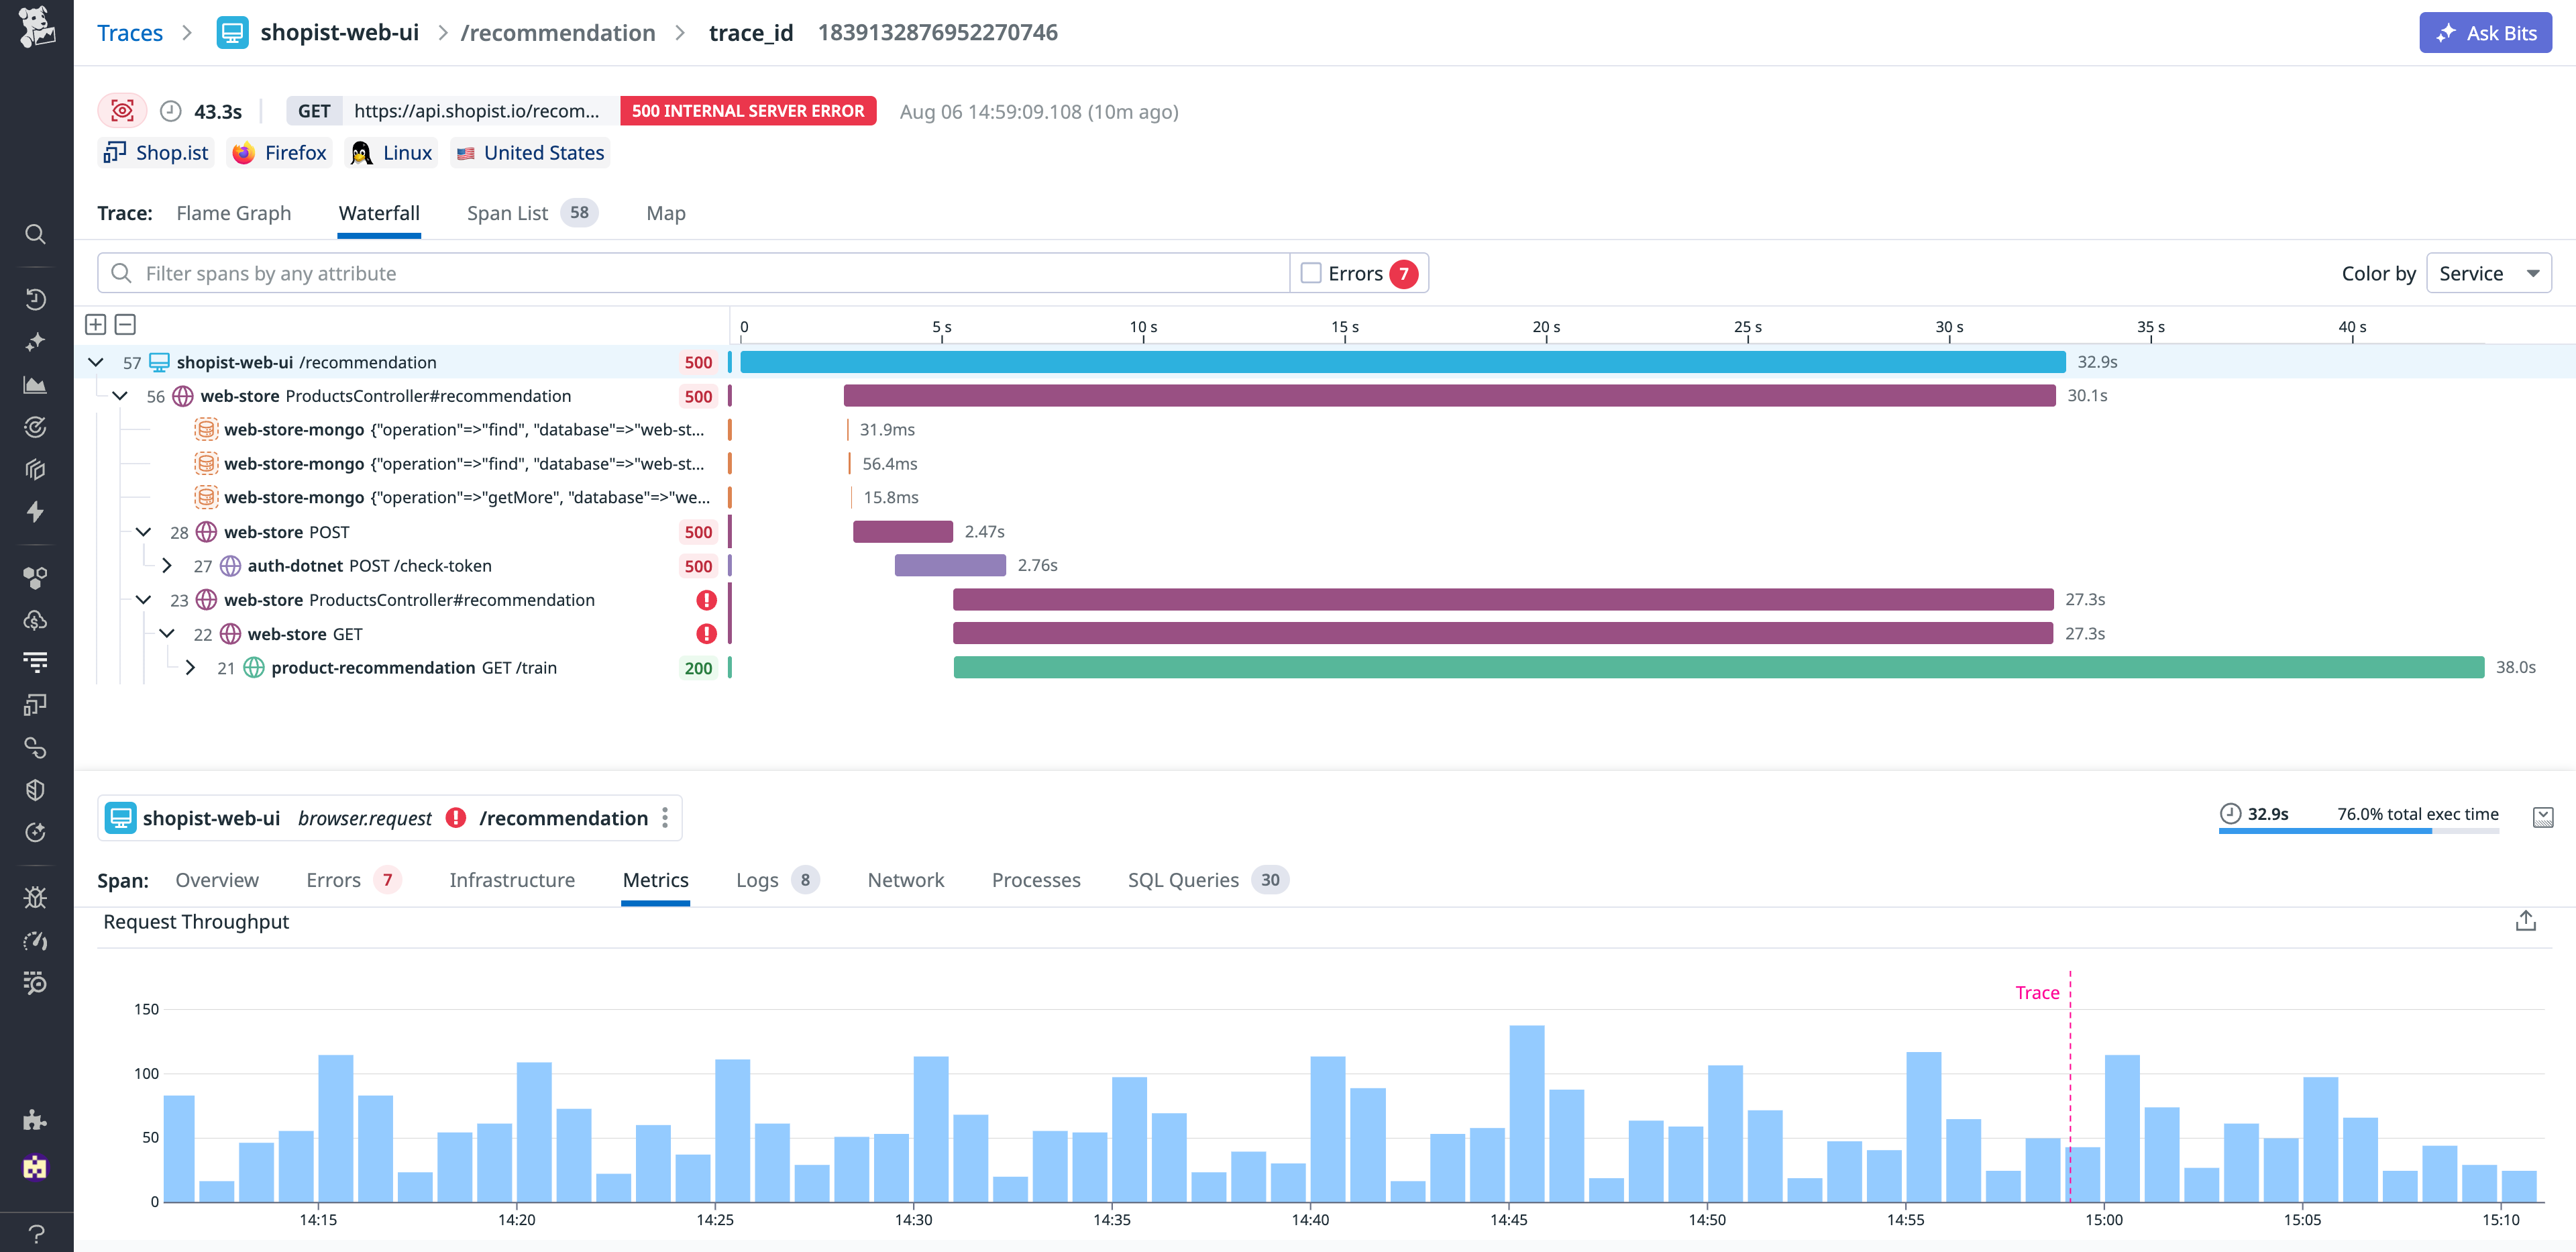This screenshot has height=1252, width=2576.
Task: Expand all spans with the plus icon
Action: [x=96, y=324]
